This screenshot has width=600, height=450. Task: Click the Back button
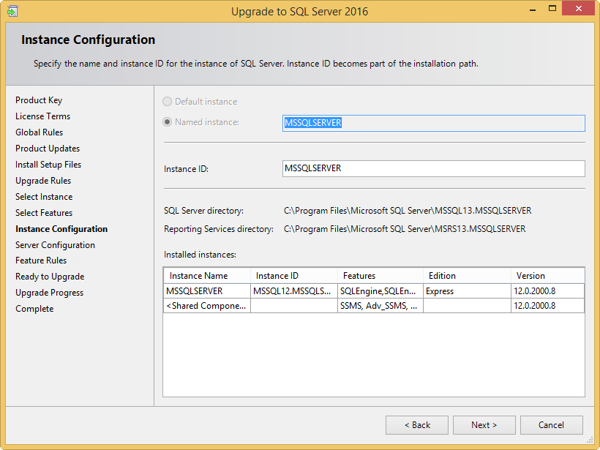pos(417,425)
